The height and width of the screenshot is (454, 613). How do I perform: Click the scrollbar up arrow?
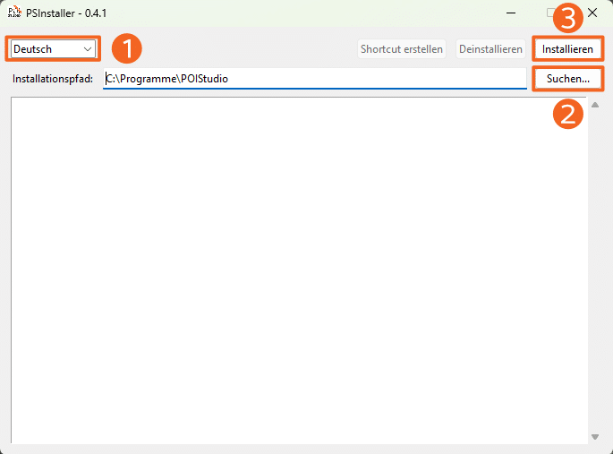pyautogui.click(x=596, y=105)
